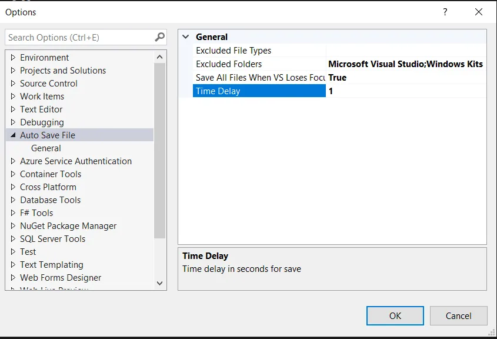Click scroll up arrow of options tree

point(160,57)
